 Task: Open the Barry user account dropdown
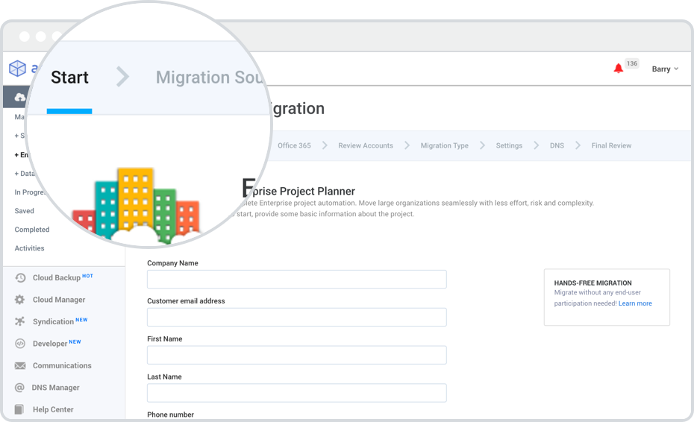pyautogui.click(x=665, y=69)
